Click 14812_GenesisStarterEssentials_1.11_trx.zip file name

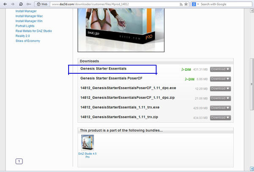pyautogui.click(x=119, y=117)
